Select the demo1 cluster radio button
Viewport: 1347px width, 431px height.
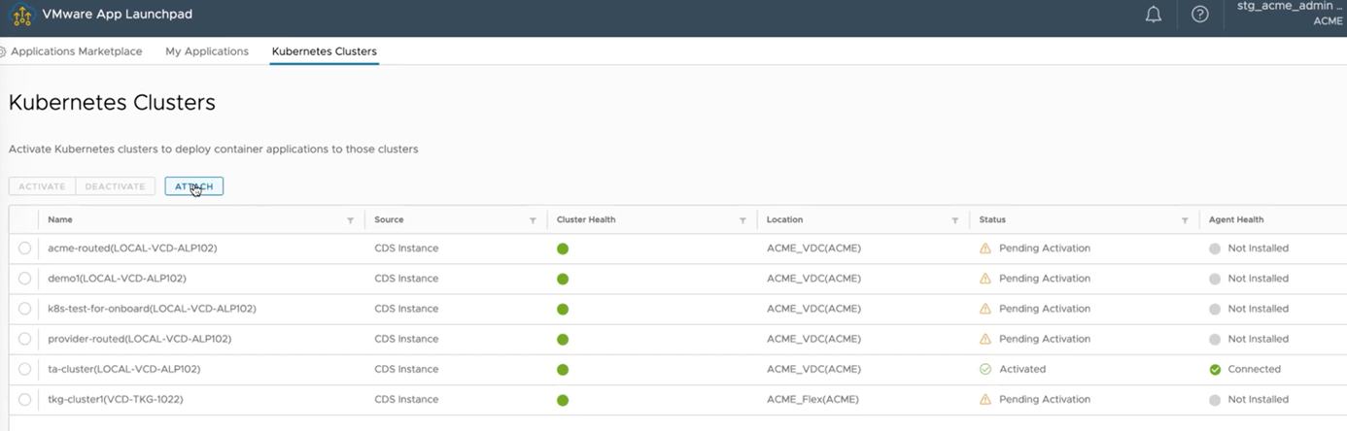click(24, 279)
